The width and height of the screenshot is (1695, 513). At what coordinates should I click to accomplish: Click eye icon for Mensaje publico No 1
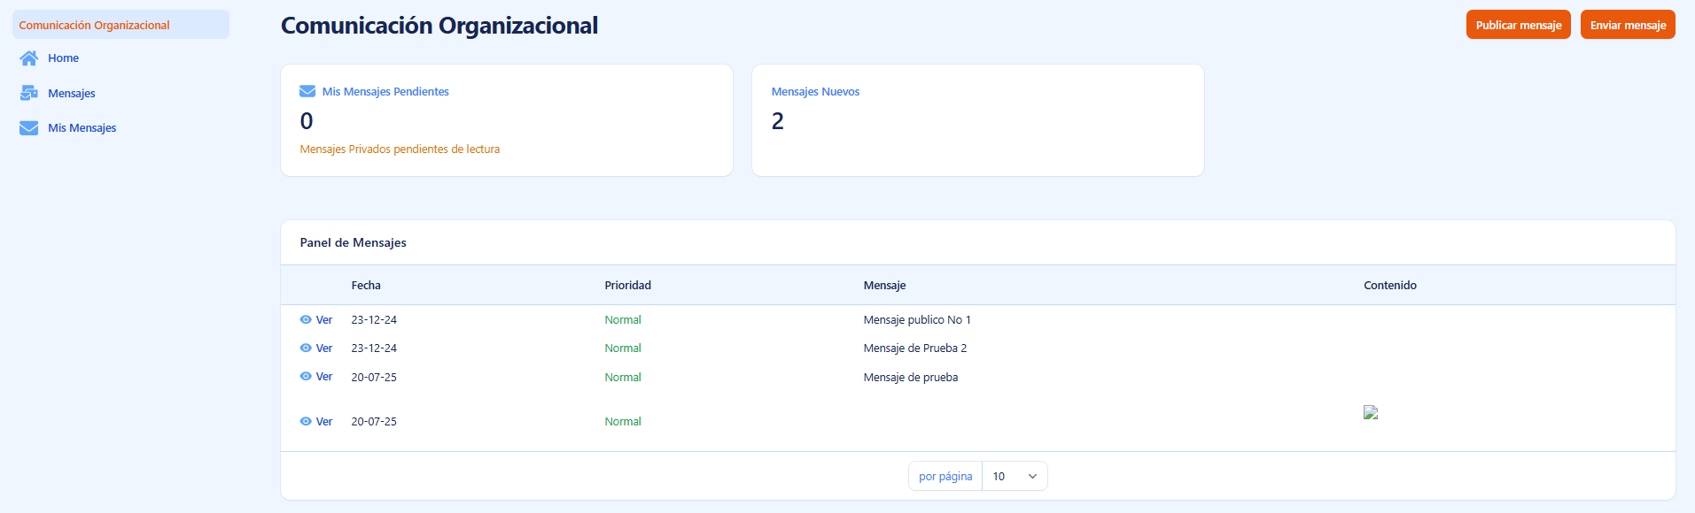(x=306, y=319)
